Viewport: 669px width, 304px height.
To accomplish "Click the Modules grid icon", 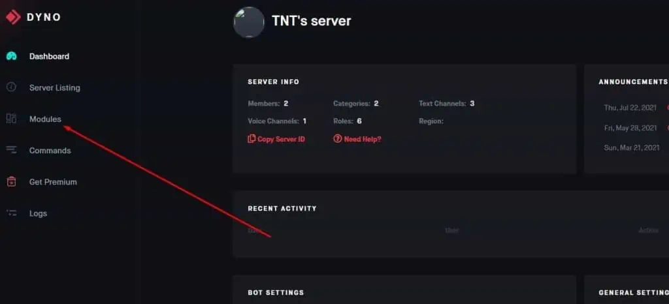I will coord(12,119).
